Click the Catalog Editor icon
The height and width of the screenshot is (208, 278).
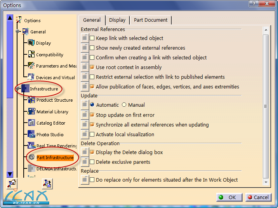coord(31,123)
